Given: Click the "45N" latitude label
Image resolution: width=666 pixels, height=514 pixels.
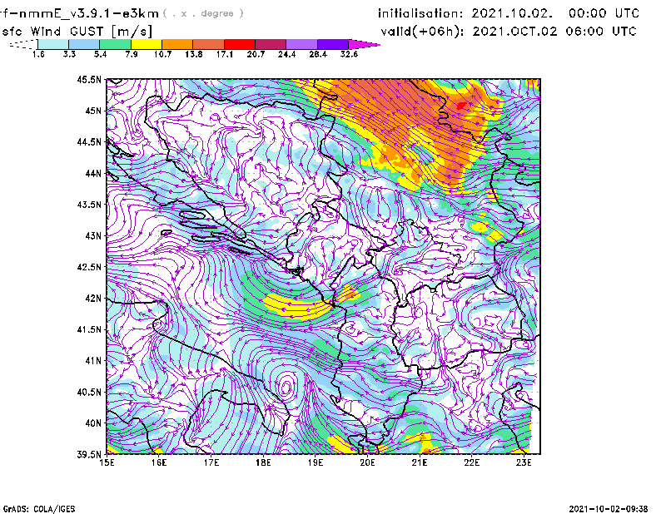Looking at the screenshot, I should (x=93, y=111).
